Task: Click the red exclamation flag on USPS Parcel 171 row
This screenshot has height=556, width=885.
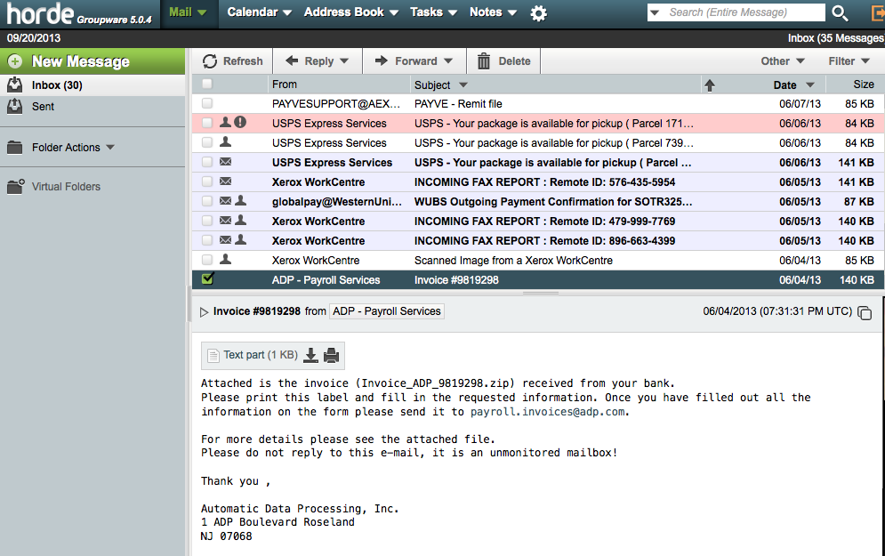Action: [240, 122]
